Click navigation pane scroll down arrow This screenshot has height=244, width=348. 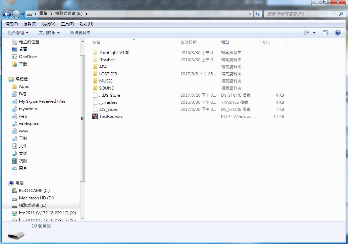pos(83,218)
